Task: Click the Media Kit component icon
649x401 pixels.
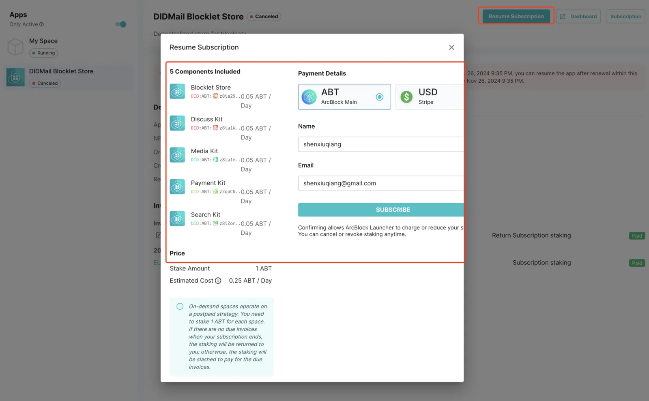Action: pyautogui.click(x=177, y=155)
